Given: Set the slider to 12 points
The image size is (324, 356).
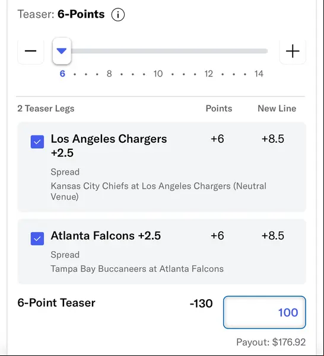Looking at the screenshot, I should (x=208, y=74).
